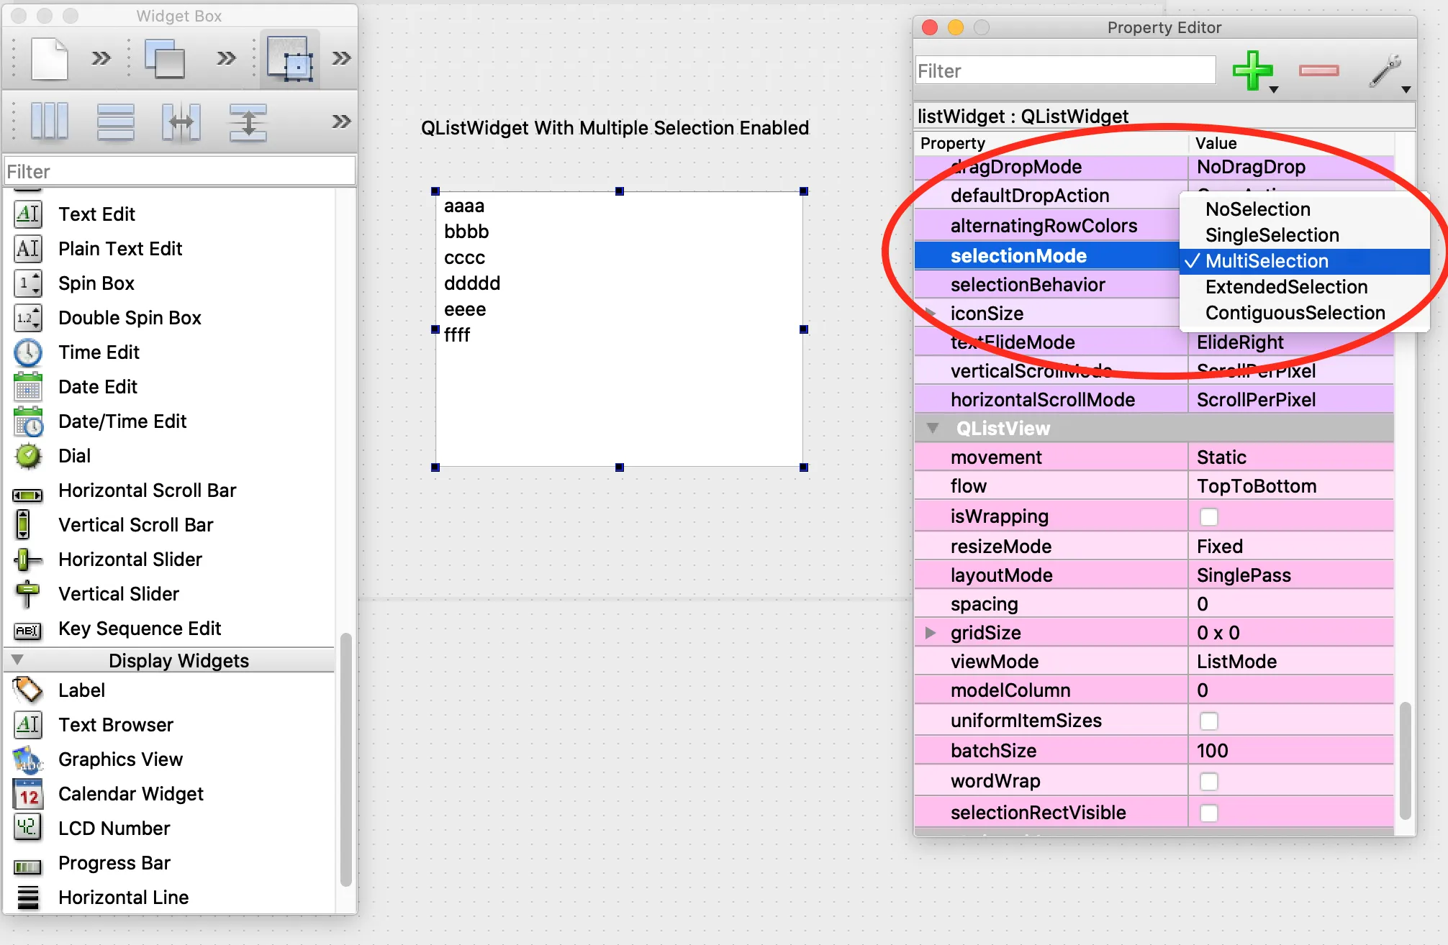Check the wordWrap property checkbox
Image resolution: width=1448 pixels, height=945 pixels.
[1209, 782]
